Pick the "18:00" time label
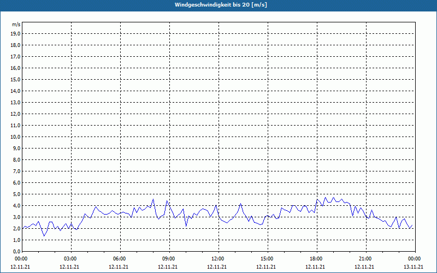437x273 pixels. (x=317, y=259)
